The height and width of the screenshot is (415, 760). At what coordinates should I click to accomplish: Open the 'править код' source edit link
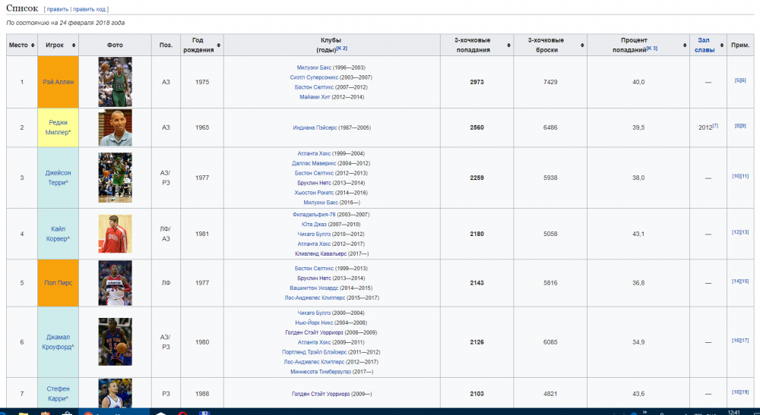click(x=89, y=9)
